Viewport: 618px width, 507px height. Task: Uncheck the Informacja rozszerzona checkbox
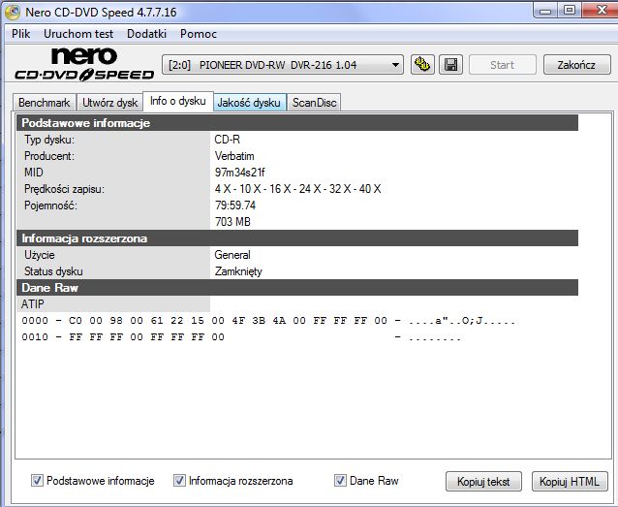[x=180, y=481]
